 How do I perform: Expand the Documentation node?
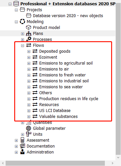[16, 146]
